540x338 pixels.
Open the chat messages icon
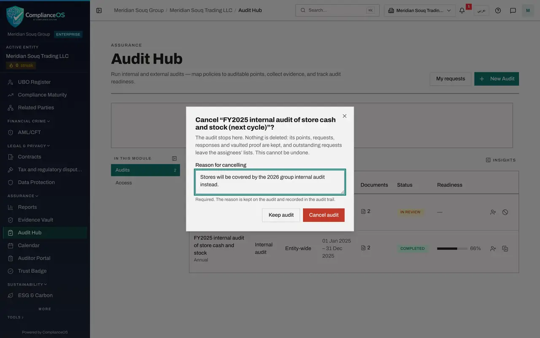pos(513,10)
